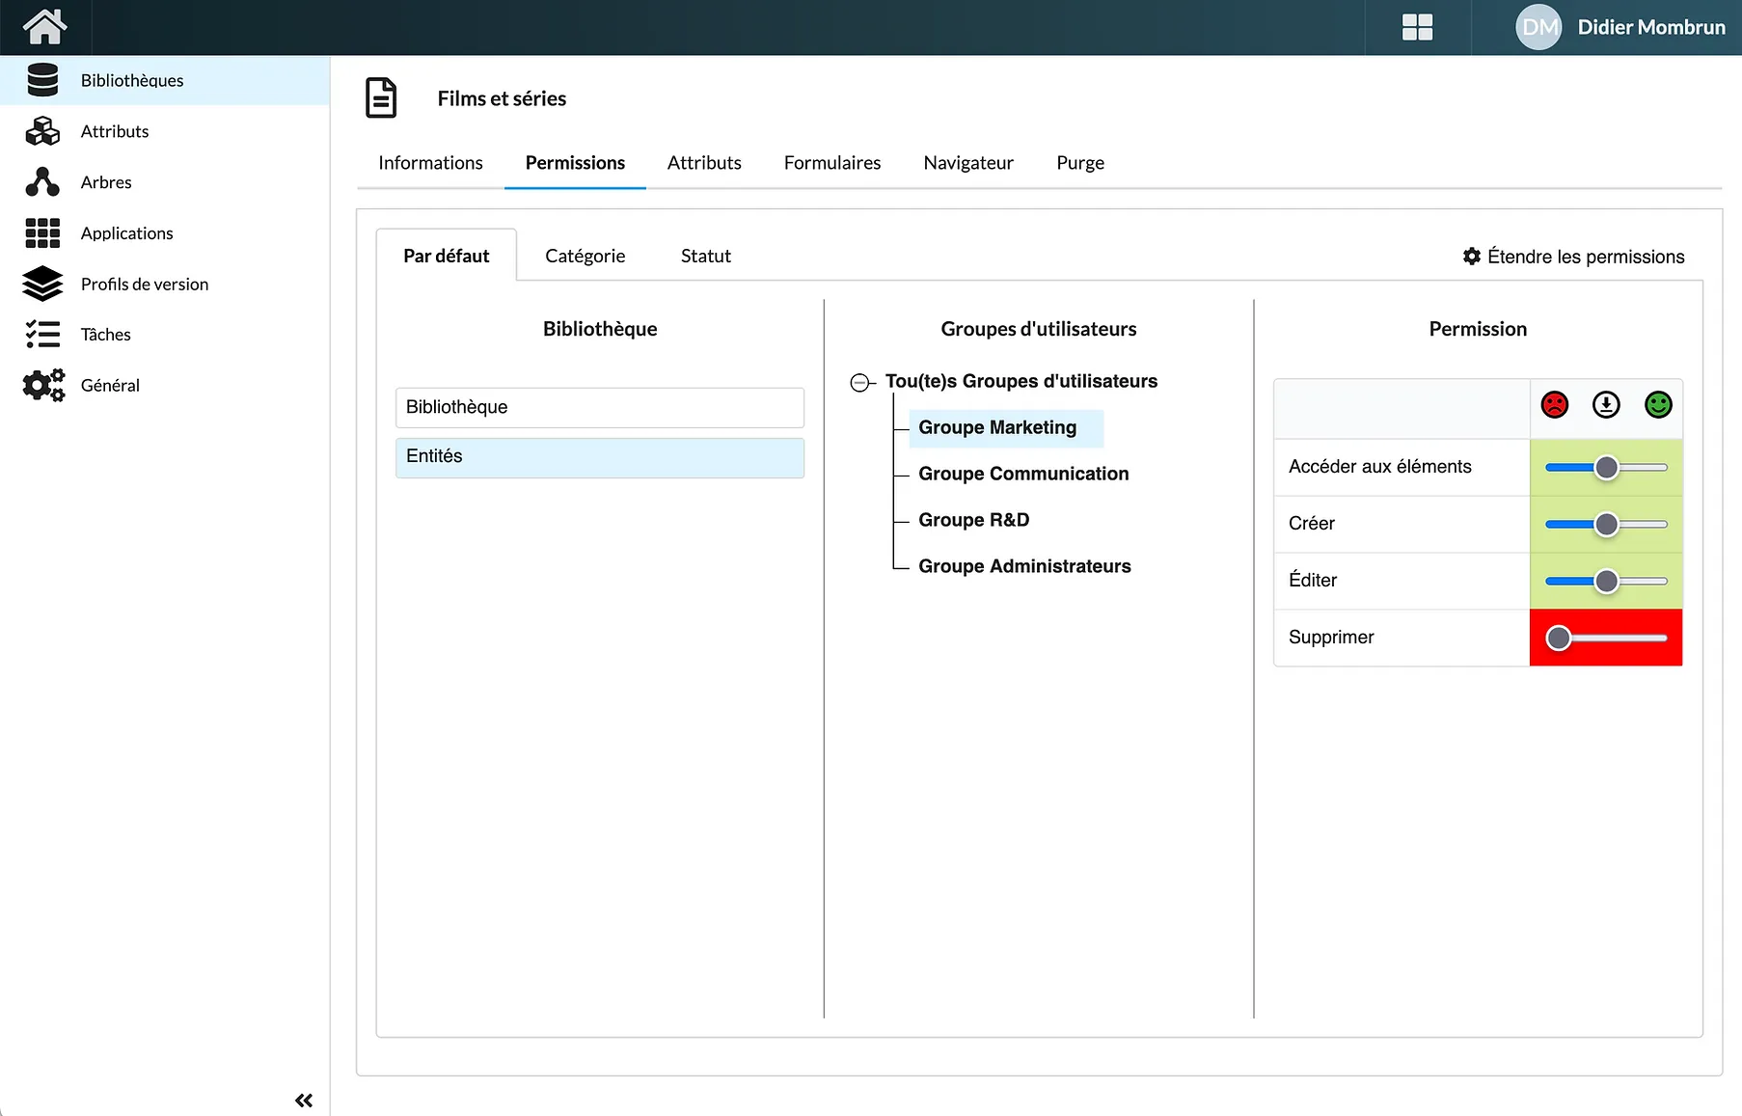1742x1116 pixels.
Task: Click the DM user avatar
Action: (1538, 27)
